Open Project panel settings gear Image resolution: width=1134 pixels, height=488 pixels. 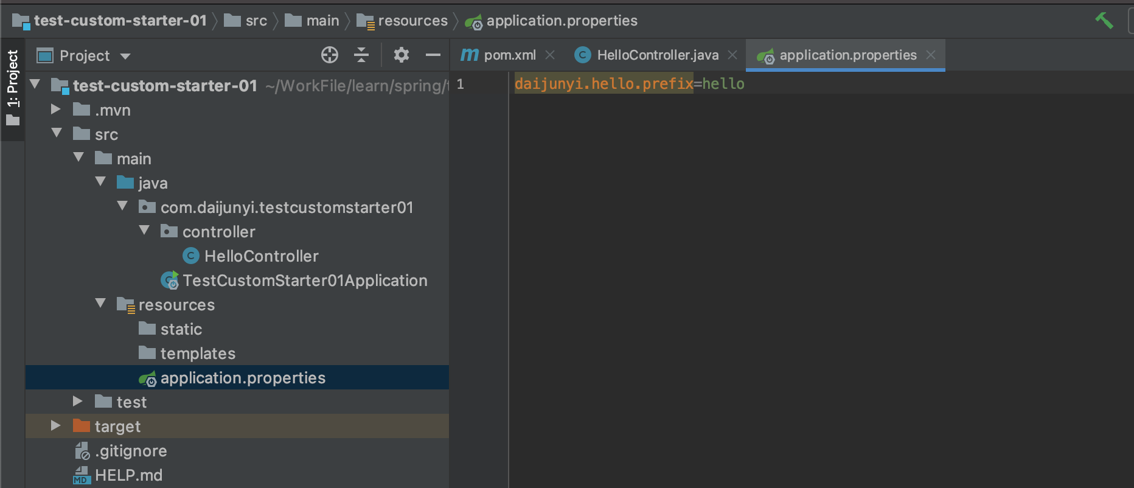(x=401, y=55)
